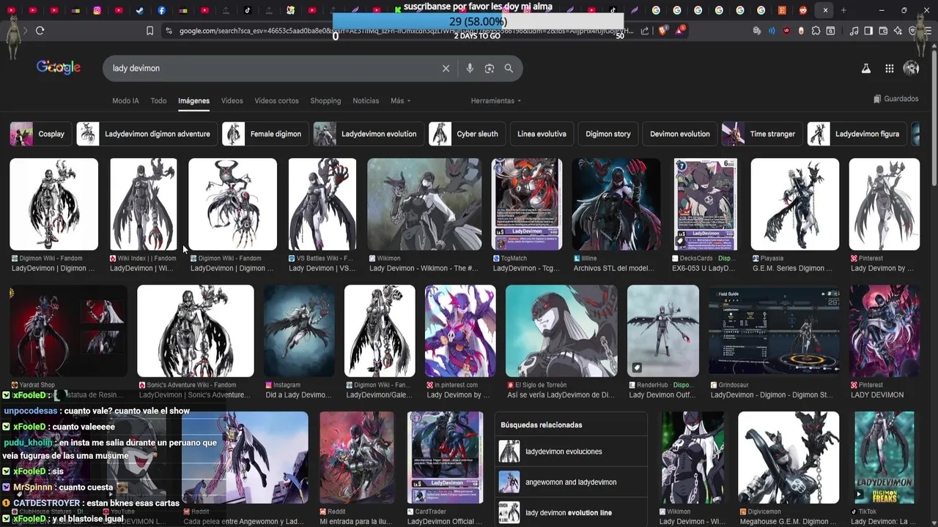Open the Google account avatar

pos(912,68)
